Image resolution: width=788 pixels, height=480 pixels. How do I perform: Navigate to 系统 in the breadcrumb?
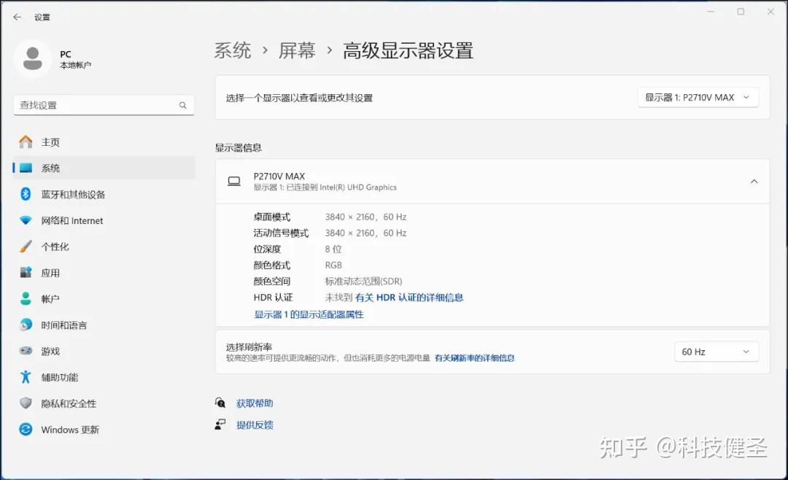coord(232,50)
